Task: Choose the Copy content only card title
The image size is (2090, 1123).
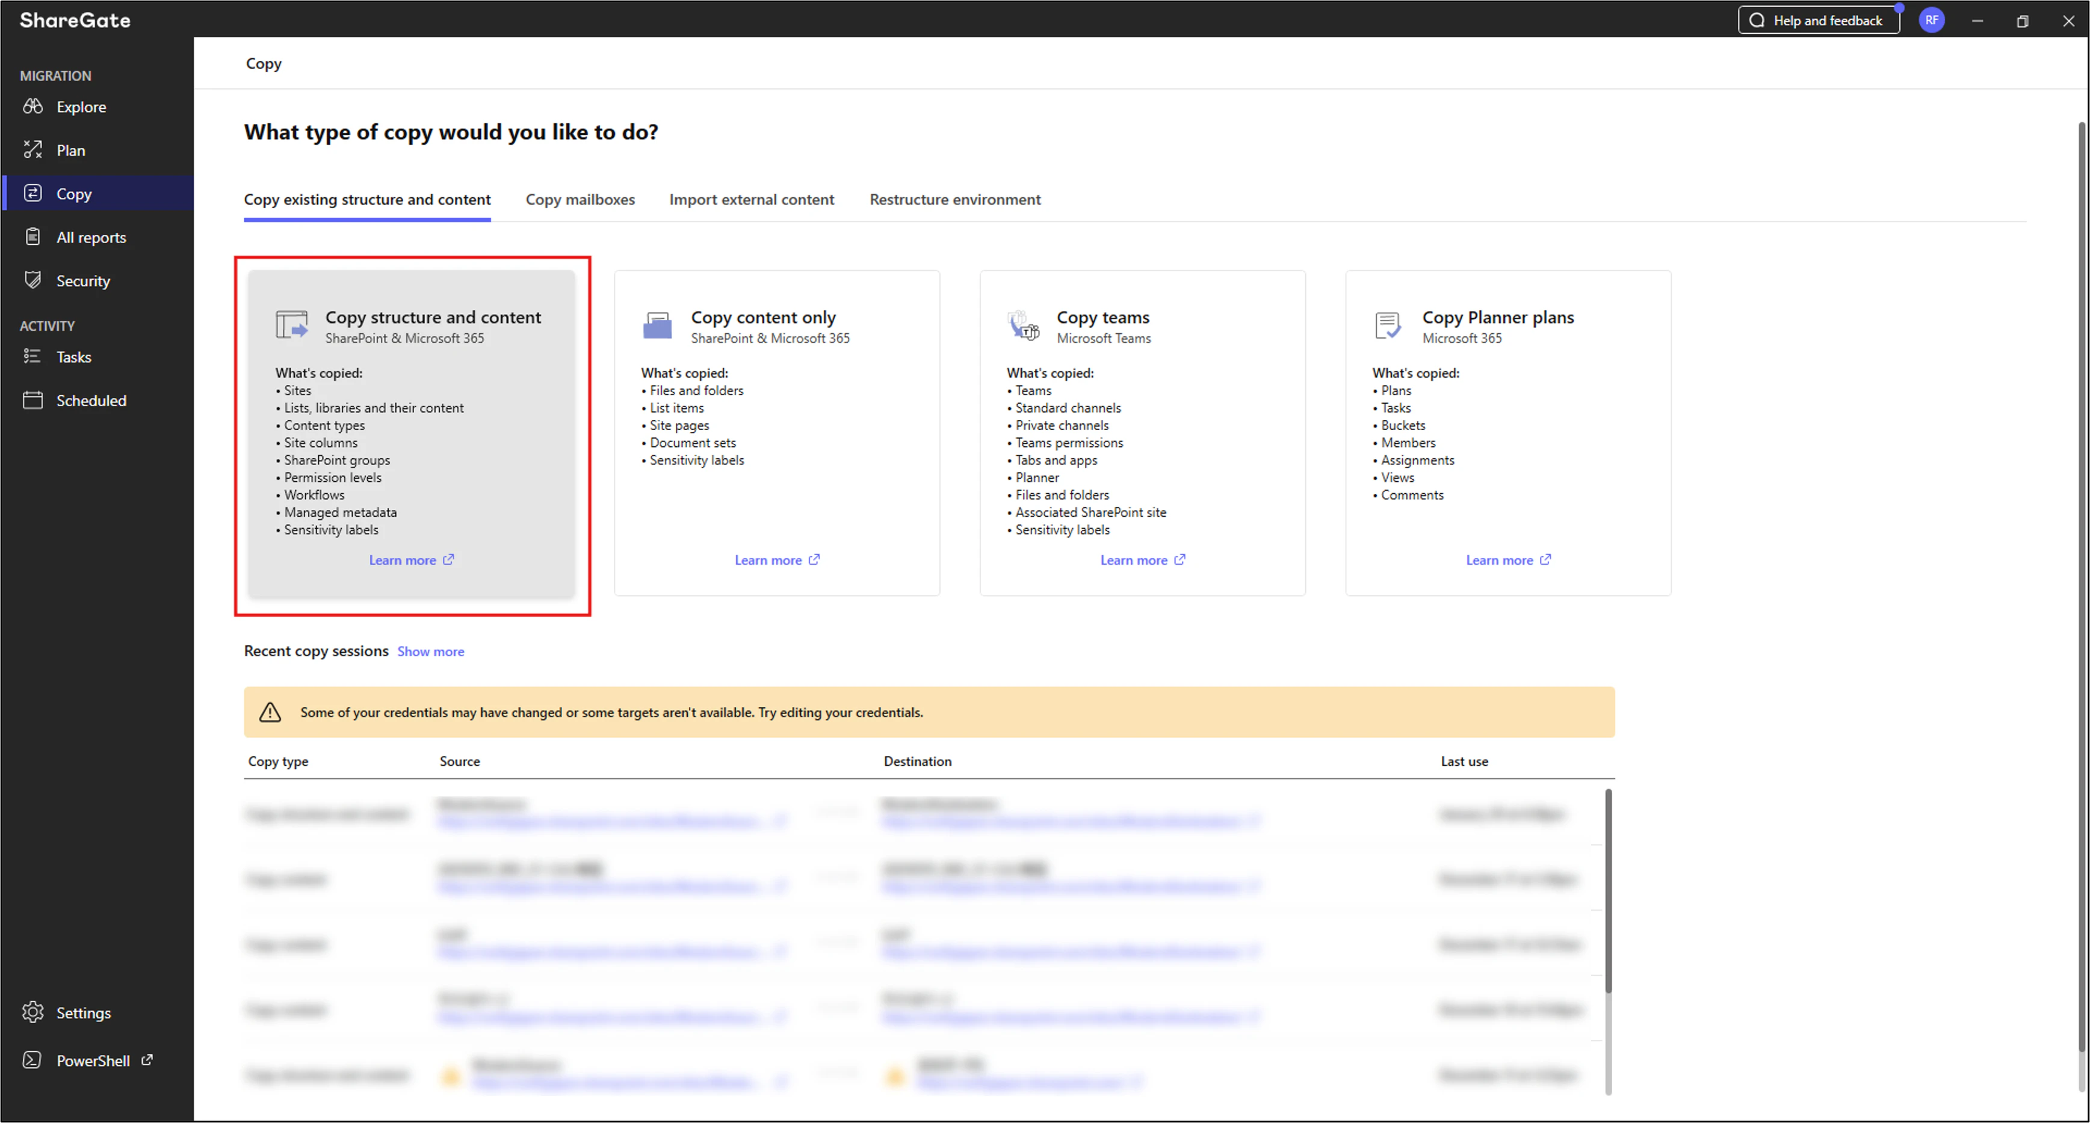Action: pos(764,317)
